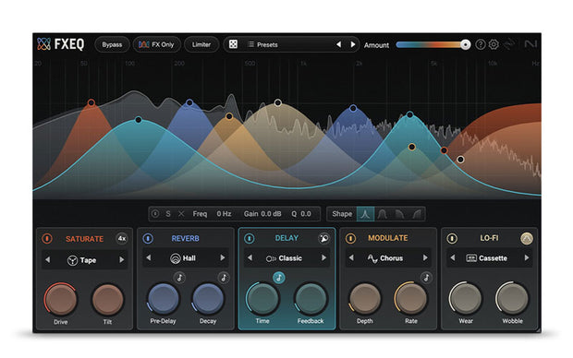Toggle Decay tempo sync note icon
Viewport: 573px width, 358px height.
[224, 278]
